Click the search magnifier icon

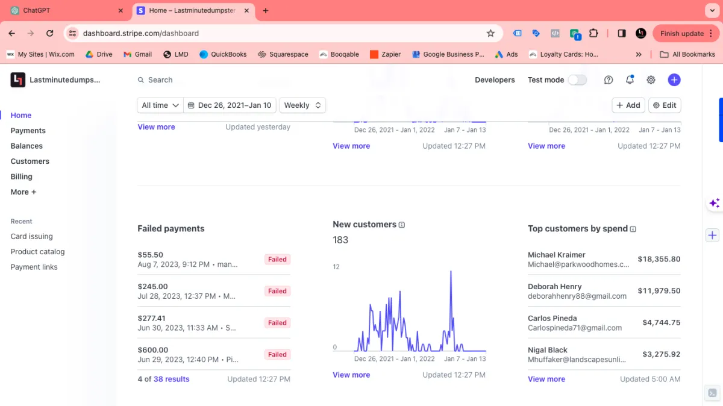[141, 80]
